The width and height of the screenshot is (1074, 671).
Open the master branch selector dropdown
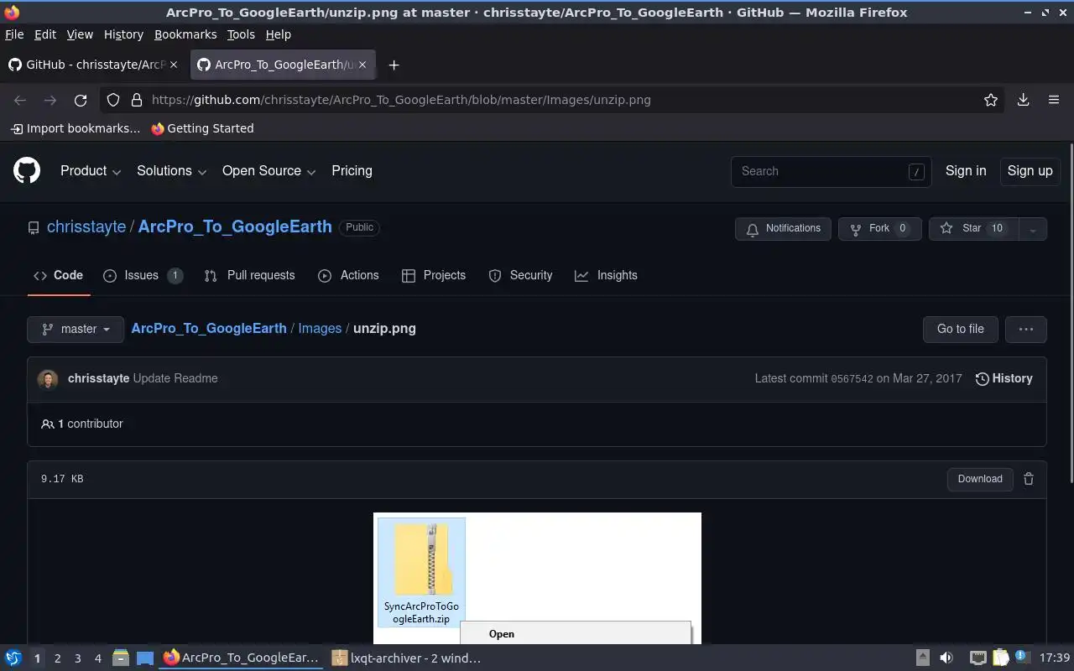click(x=76, y=329)
